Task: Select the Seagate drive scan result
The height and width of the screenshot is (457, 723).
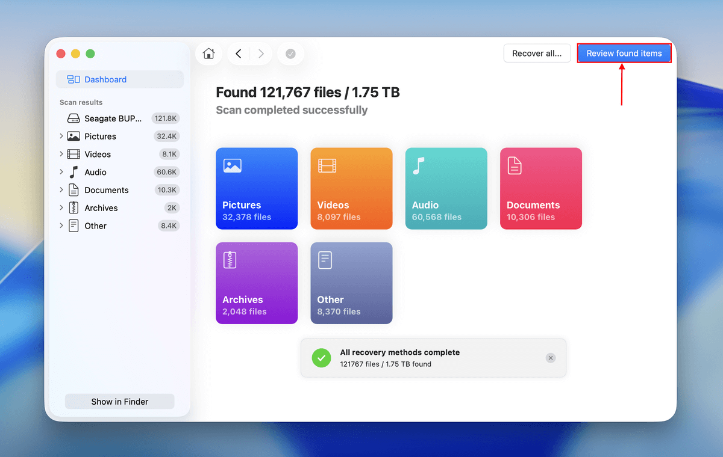Action: click(x=113, y=118)
